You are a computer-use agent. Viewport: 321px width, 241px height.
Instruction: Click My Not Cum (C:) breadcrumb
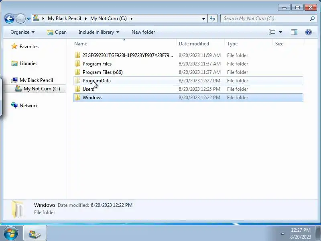point(108,18)
